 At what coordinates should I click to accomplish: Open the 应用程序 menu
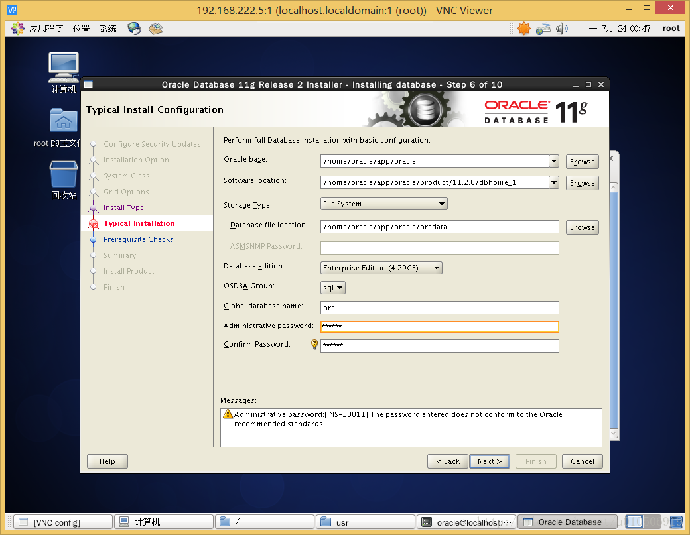tap(46, 29)
